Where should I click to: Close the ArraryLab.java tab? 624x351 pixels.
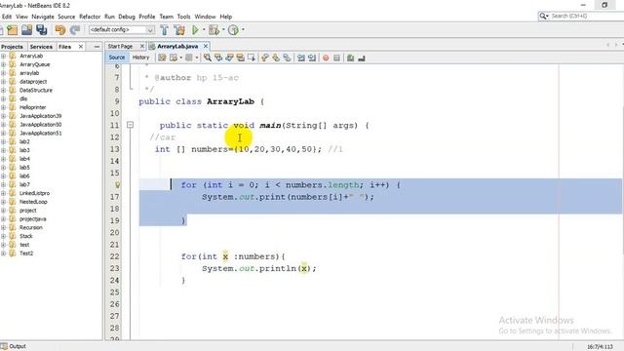pos(206,47)
